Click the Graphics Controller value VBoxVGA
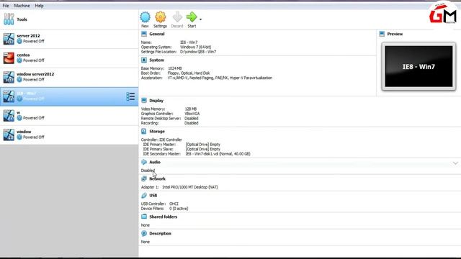This screenshot has height=259, width=461. (x=192, y=114)
